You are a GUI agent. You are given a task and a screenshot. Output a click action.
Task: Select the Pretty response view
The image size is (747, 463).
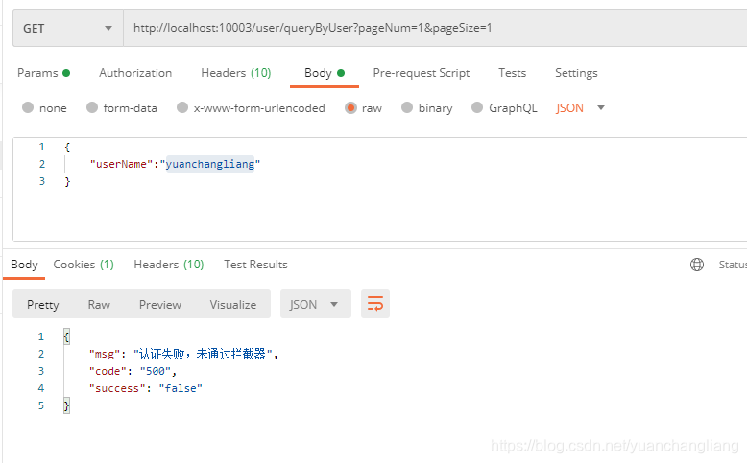(x=43, y=305)
